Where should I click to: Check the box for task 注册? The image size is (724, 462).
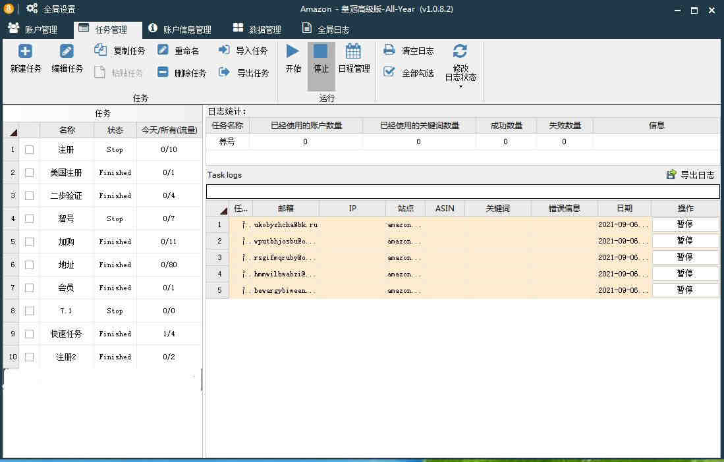click(29, 149)
